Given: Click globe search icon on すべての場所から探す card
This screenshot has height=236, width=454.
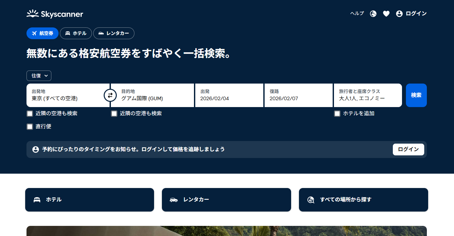Looking at the screenshot, I should (311, 200).
